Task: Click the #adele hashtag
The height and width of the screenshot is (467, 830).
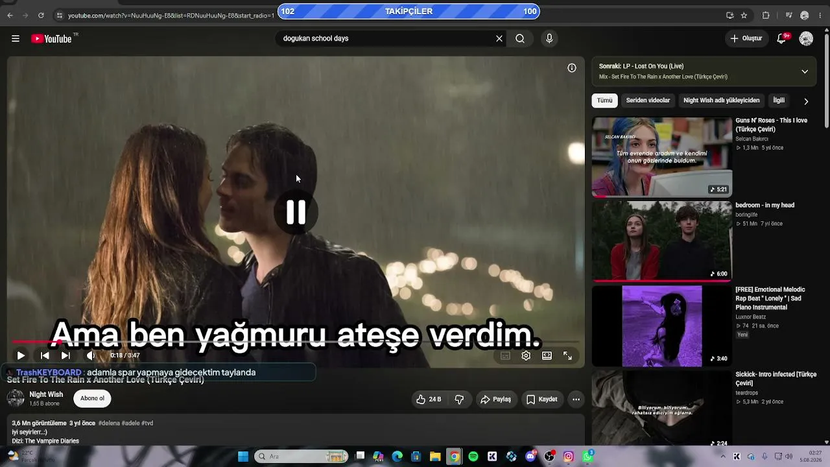Action: tap(130, 423)
